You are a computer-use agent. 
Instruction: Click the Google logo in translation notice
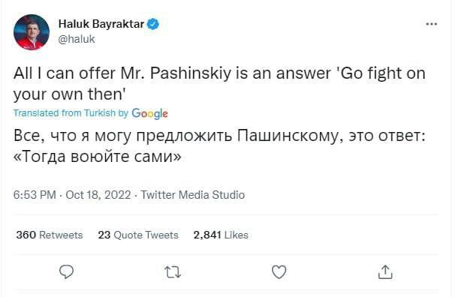pos(149,113)
